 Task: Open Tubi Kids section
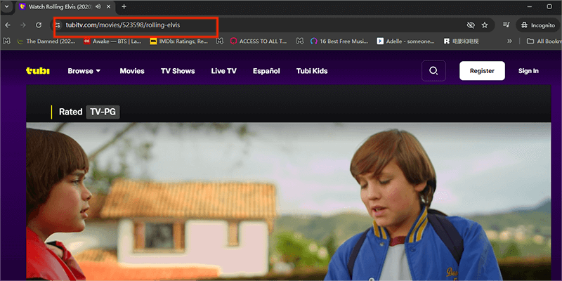pos(312,71)
